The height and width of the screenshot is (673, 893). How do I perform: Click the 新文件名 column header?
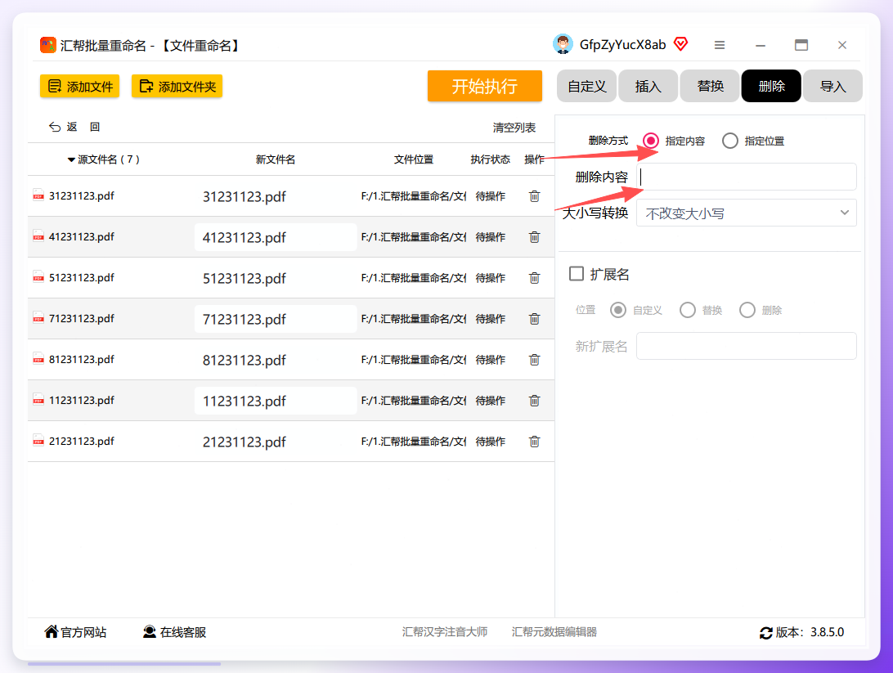pos(275,159)
